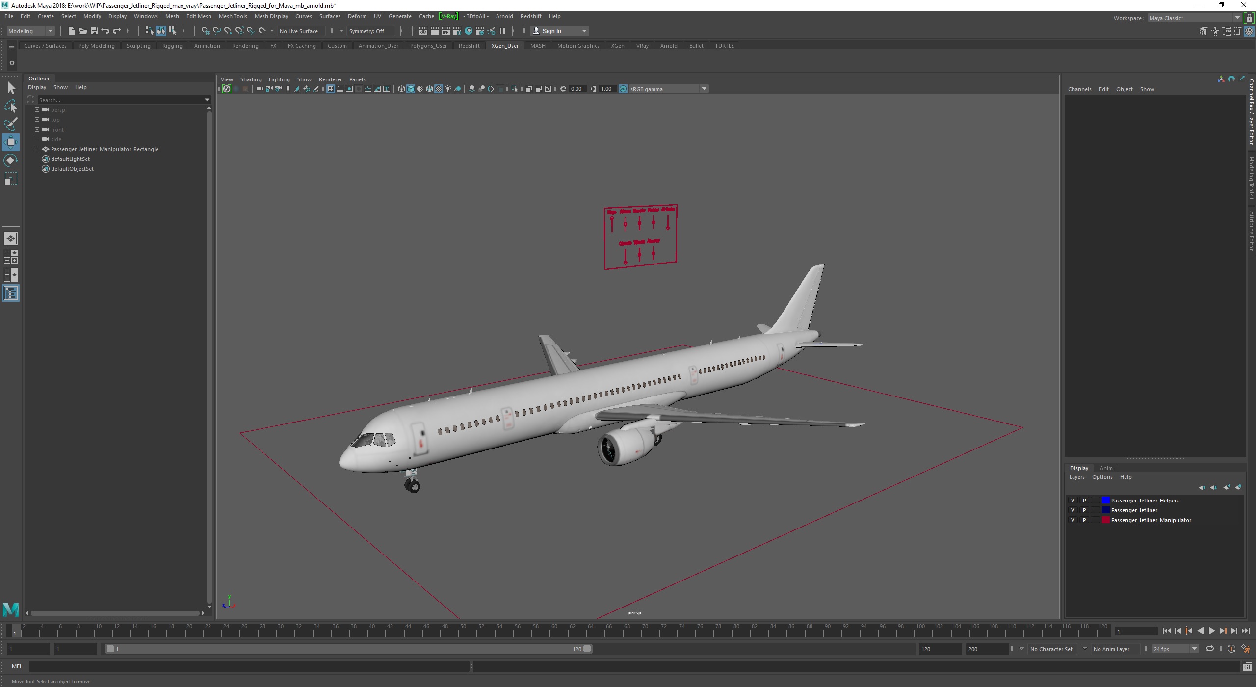Toggle playback P for Passenger_Jetliner_Manipulator layer

tap(1084, 520)
